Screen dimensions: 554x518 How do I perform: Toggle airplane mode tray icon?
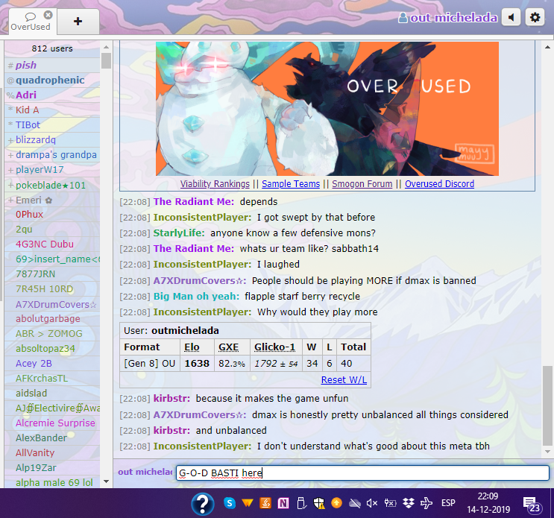(426, 503)
